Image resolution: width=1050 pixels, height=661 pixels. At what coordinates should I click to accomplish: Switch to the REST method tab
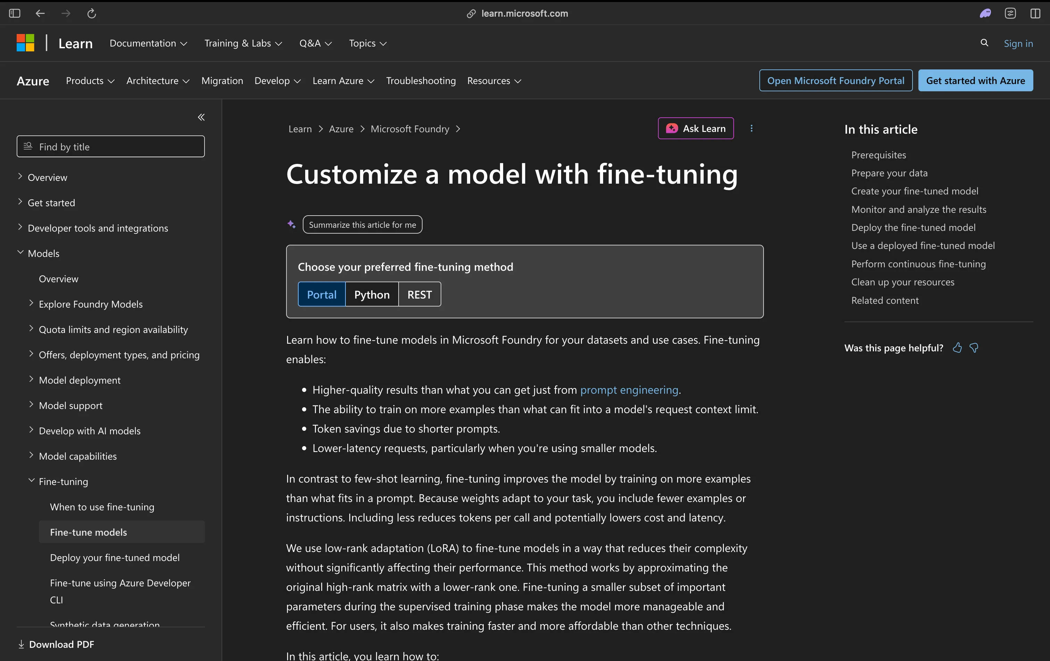(419, 294)
